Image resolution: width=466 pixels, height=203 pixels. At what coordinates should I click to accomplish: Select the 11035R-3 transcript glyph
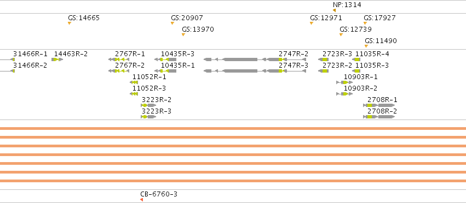[x=356, y=71]
